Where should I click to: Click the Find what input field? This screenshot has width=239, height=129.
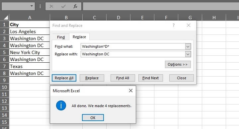coord(133,46)
